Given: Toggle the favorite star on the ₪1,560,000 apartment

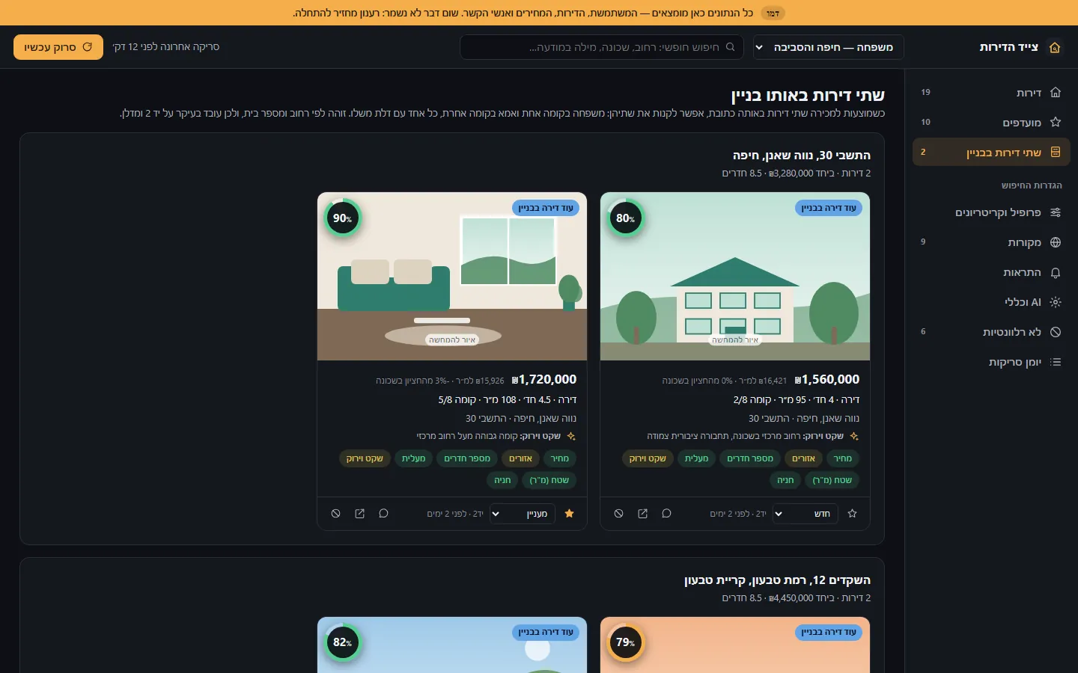Looking at the screenshot, I should coord(852,514).
